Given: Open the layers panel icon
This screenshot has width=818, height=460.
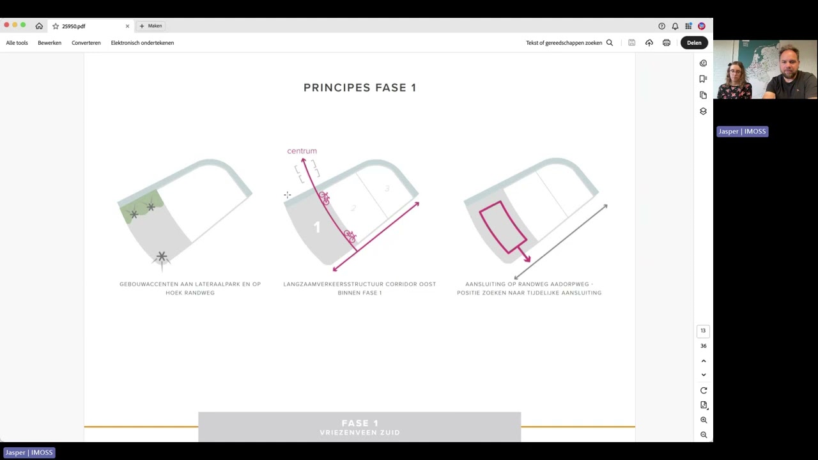Looking at the screenshot, I should [x=704, y=111].
